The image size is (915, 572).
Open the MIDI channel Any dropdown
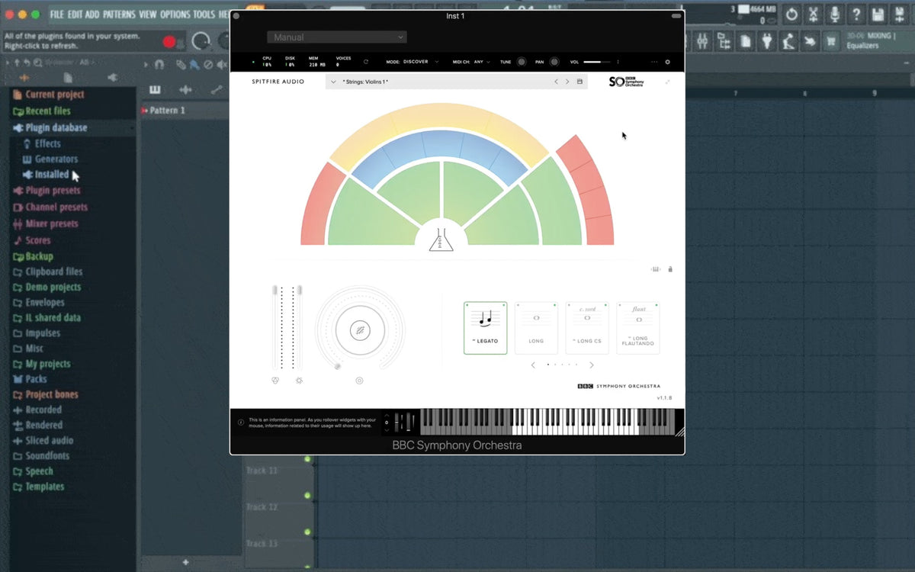tap(481, 62)
